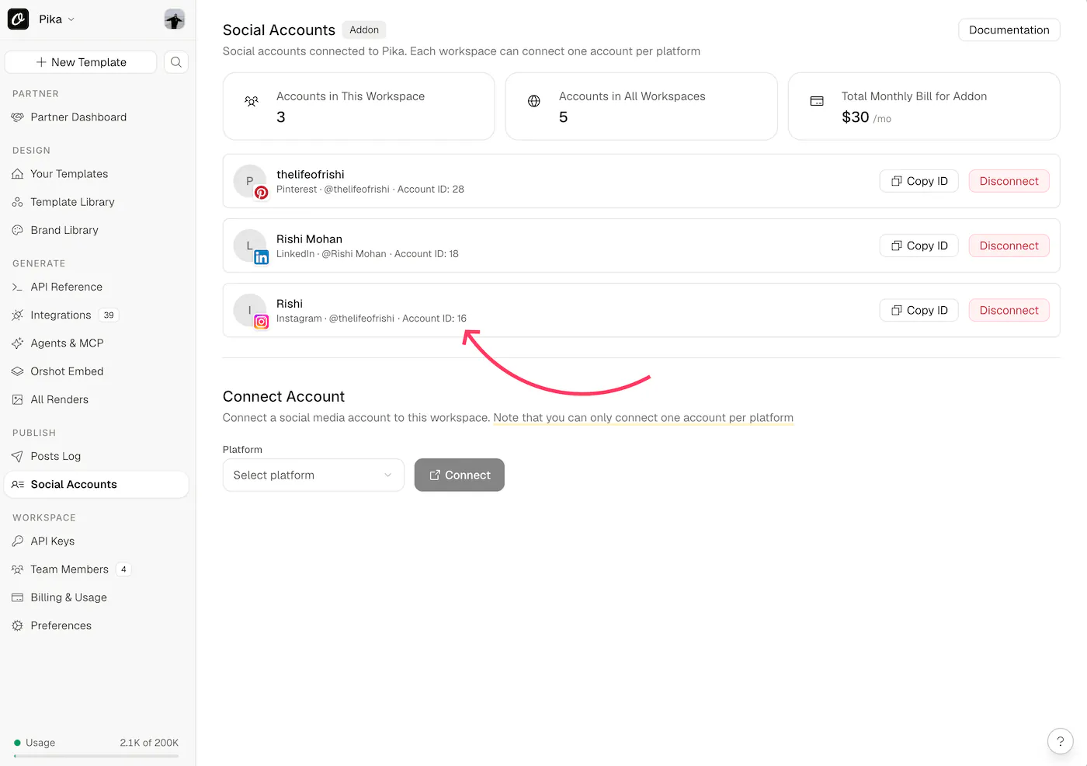
Task: Navigate to Posts Log
Action: click(x=55, y=456)
